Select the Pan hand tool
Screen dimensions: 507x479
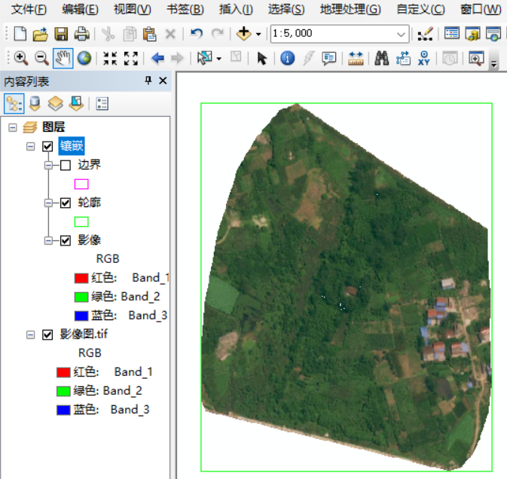click(63, 59)
